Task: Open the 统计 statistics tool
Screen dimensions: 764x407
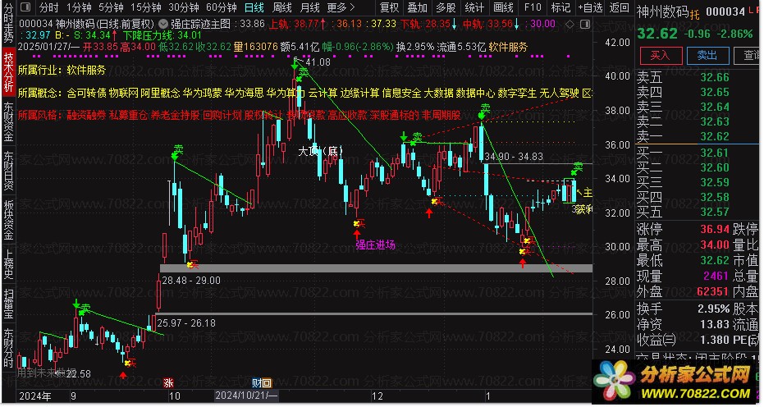Action: point(474,7)
